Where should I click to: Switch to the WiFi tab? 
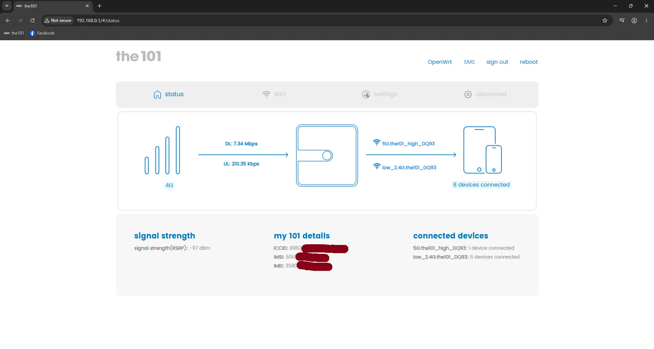(274, 94)
